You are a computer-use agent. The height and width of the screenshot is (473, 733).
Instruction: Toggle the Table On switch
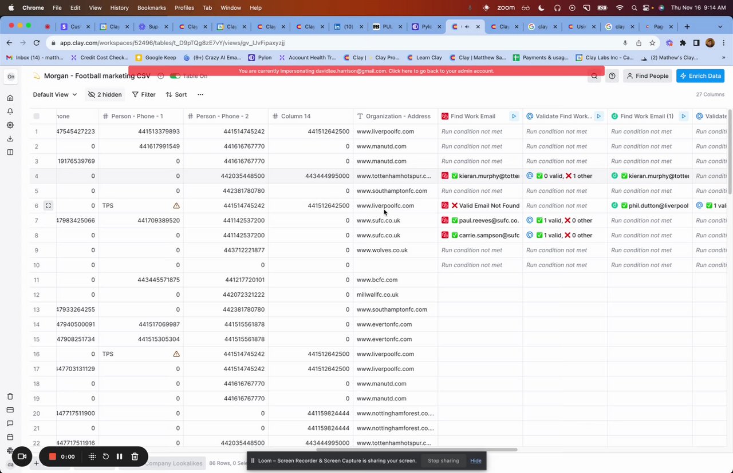click(175, 76)
